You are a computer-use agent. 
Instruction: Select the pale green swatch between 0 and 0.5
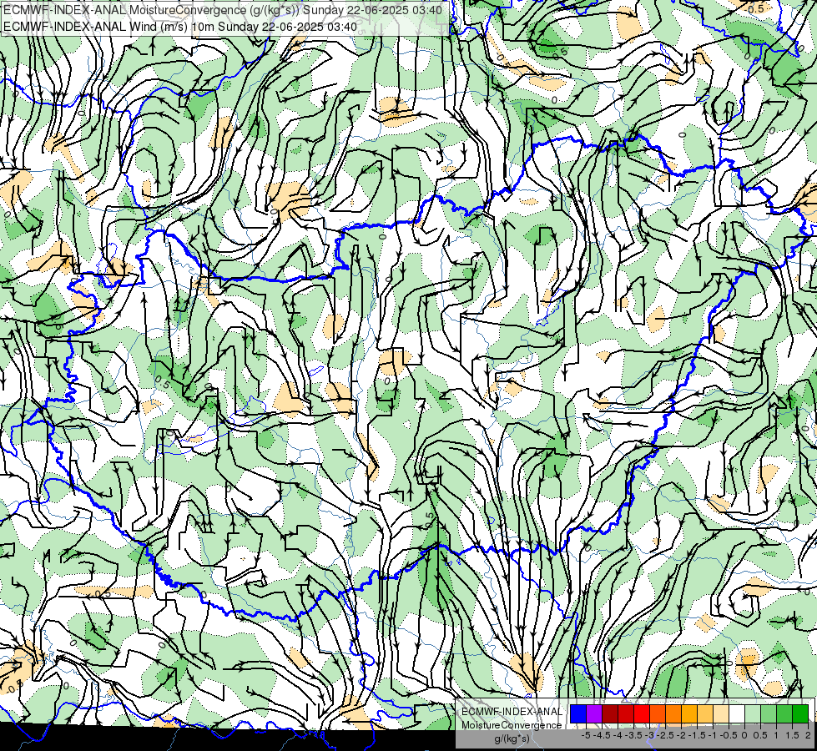coord(753,714)
